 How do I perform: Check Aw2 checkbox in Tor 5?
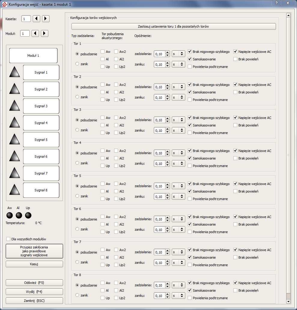116,184
